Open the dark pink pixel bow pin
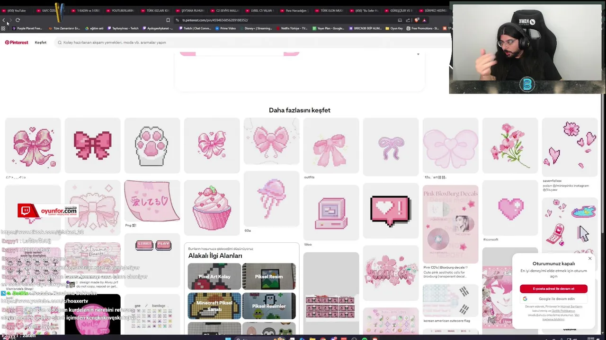Image resolution: width=606 pixels, height=340 pixels. tap(92, 145)
